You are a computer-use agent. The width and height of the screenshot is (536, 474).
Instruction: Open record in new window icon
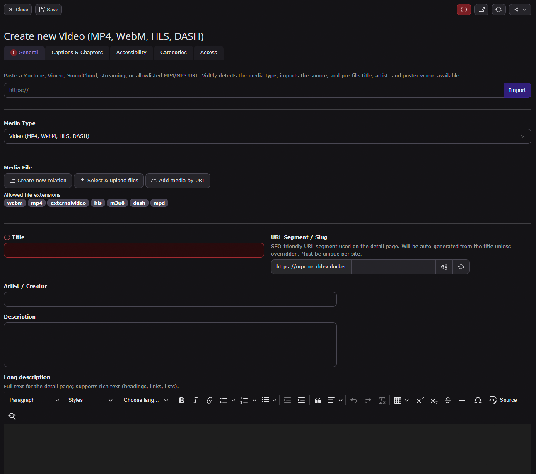[481, 10]
